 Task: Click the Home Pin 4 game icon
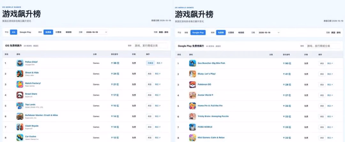(x=193, y=106)
